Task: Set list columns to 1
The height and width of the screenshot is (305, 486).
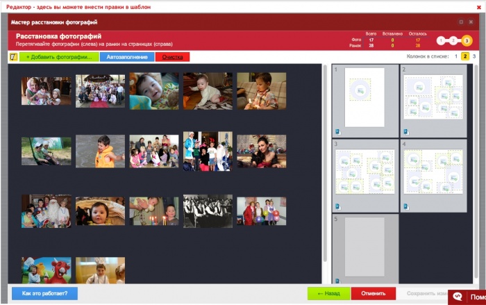Action: point(456,56)
